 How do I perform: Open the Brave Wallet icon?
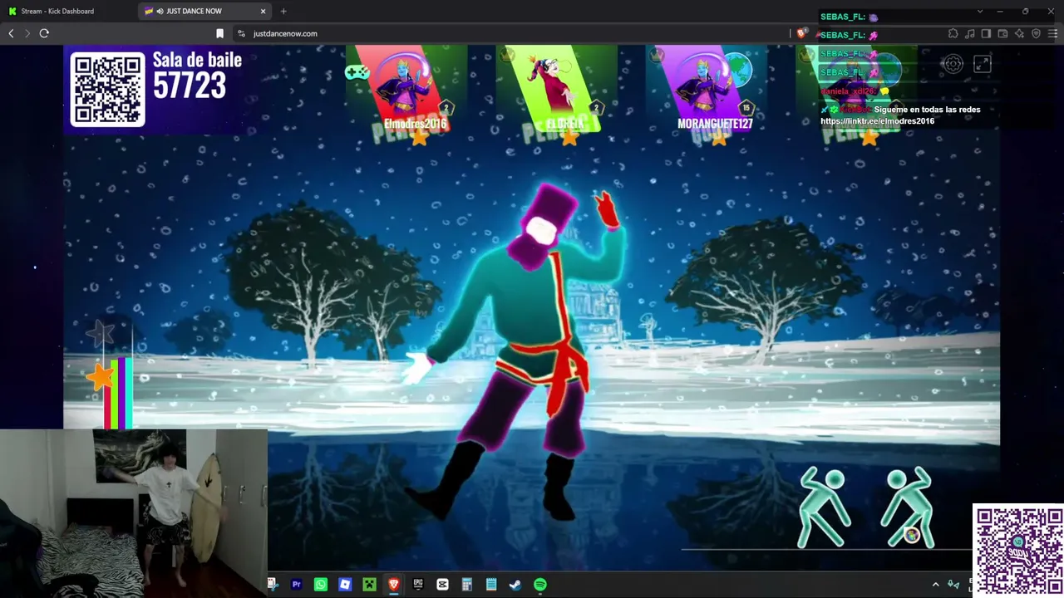click(x=1002, y=33)
